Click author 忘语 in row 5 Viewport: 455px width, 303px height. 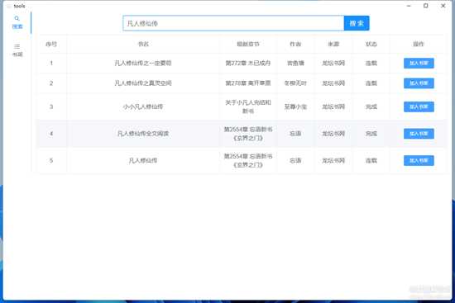(x=295, y=160)
